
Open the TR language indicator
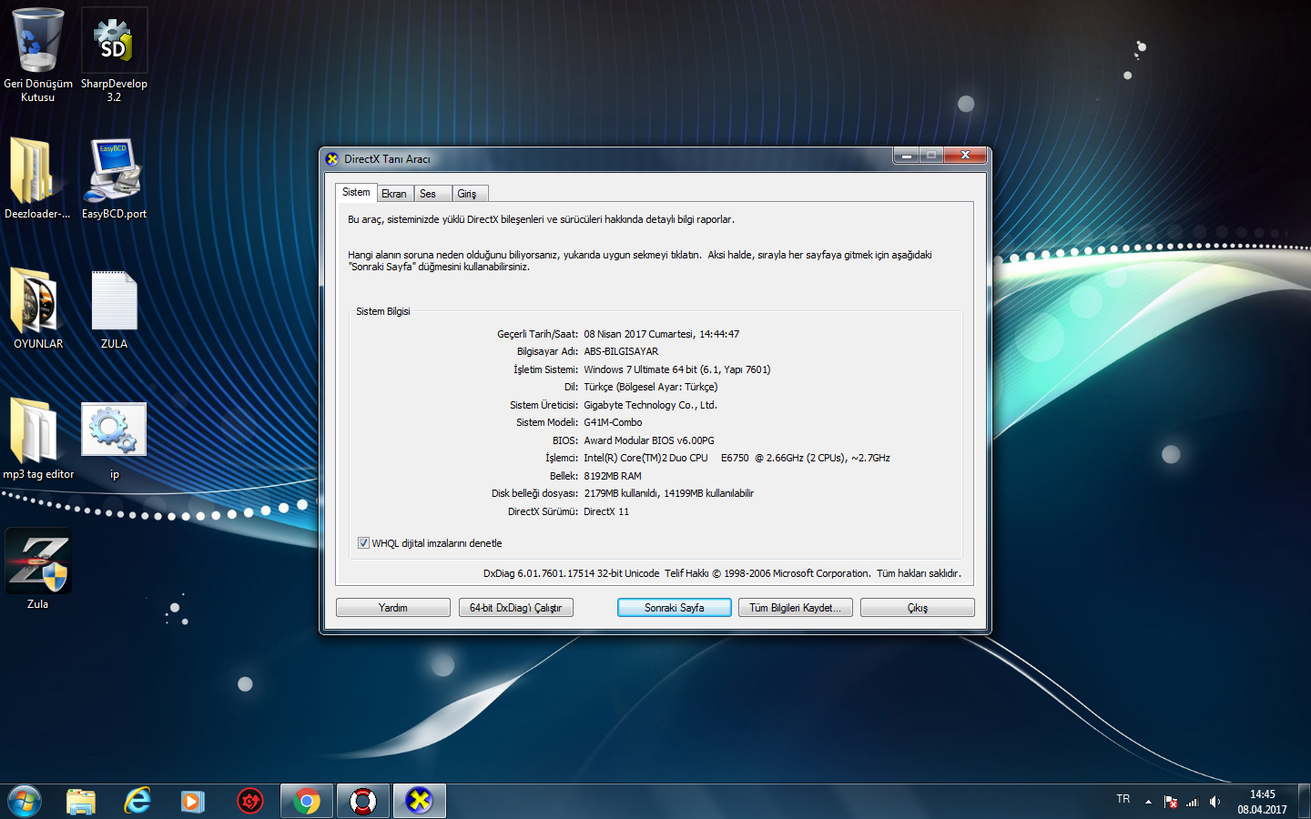pos(1123,799)
